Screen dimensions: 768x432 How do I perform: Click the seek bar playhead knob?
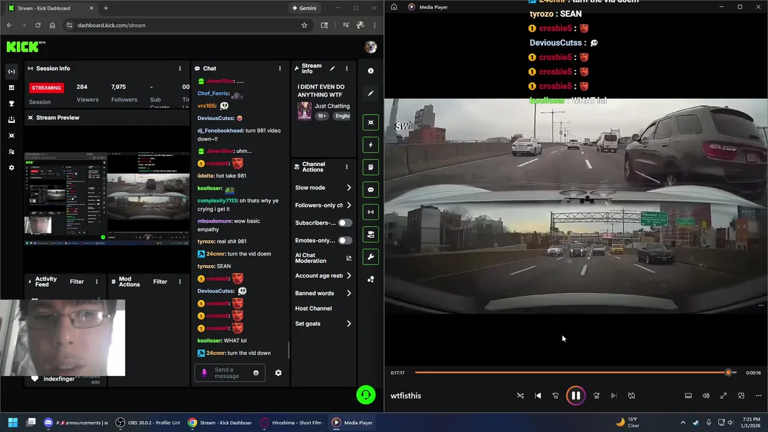[728, 373]
